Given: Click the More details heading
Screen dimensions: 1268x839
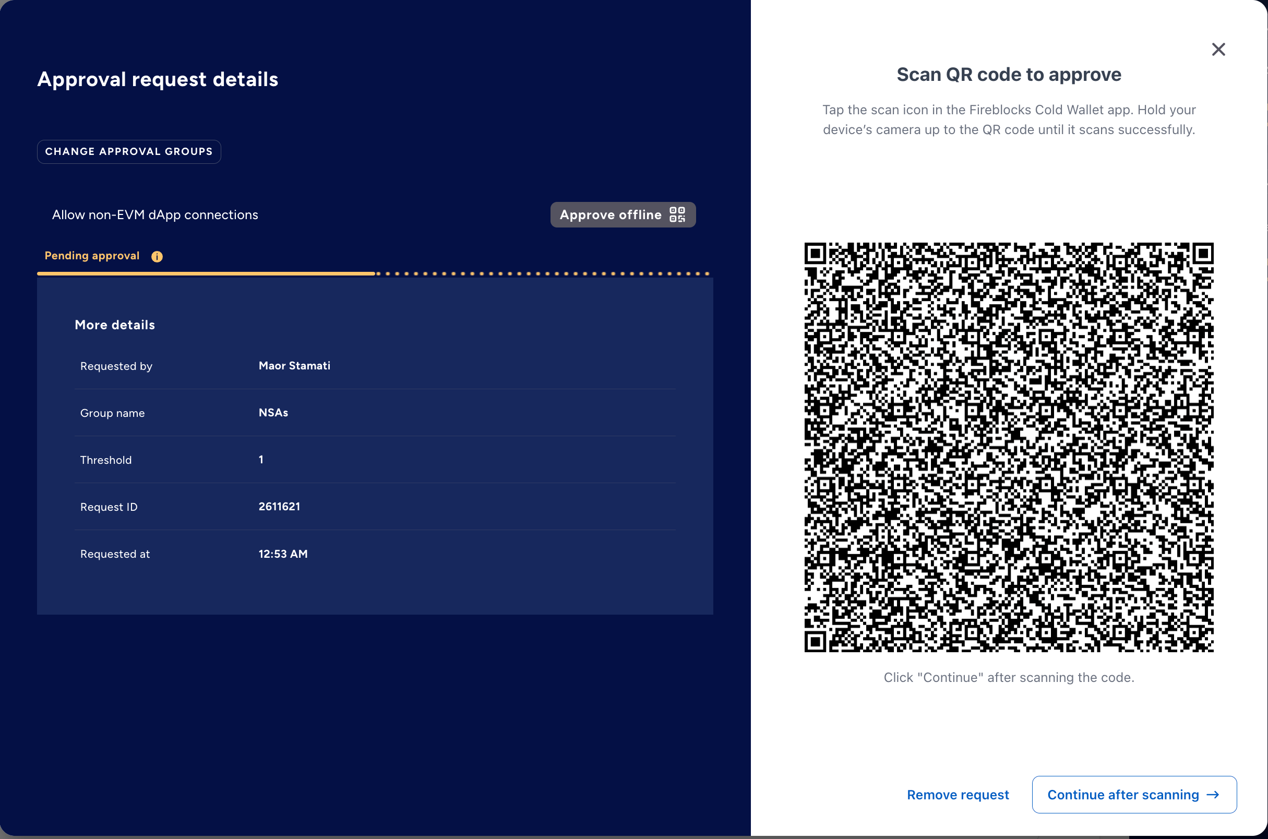Looking at the screenshot, I should [115, 325].
